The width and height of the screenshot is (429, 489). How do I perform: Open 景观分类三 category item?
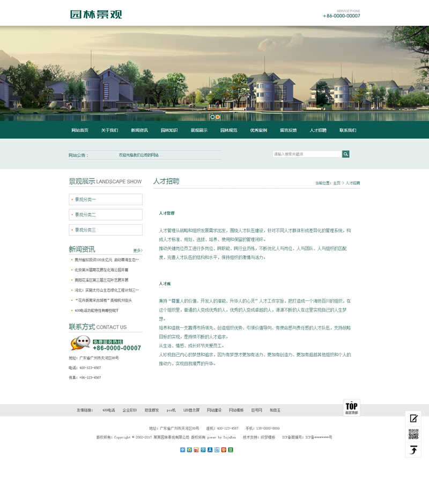click(106, 230)
